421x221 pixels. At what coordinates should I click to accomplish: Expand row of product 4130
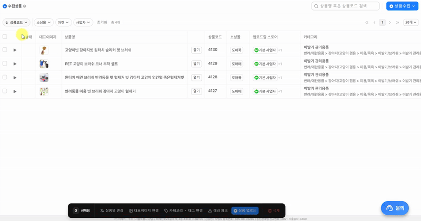click(15, 50)
